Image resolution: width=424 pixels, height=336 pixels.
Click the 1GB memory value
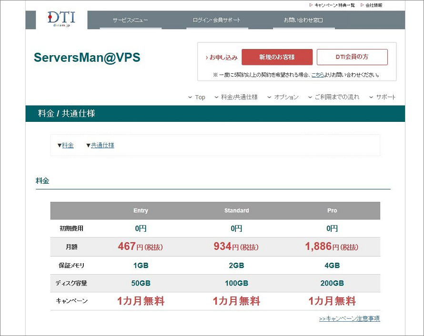pyautogui.click(x=141, y=266)
